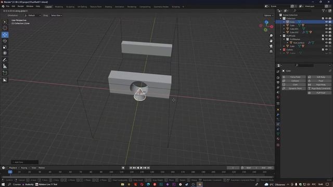Image resolution: width=333 pixels, height=187 pixels.
Task: Click the viewport zoom magnifier icon
Action: 271,36
